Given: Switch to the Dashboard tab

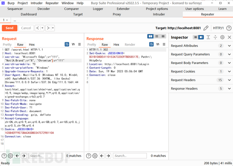Looking at the screenshot, I should click(29, 14).
